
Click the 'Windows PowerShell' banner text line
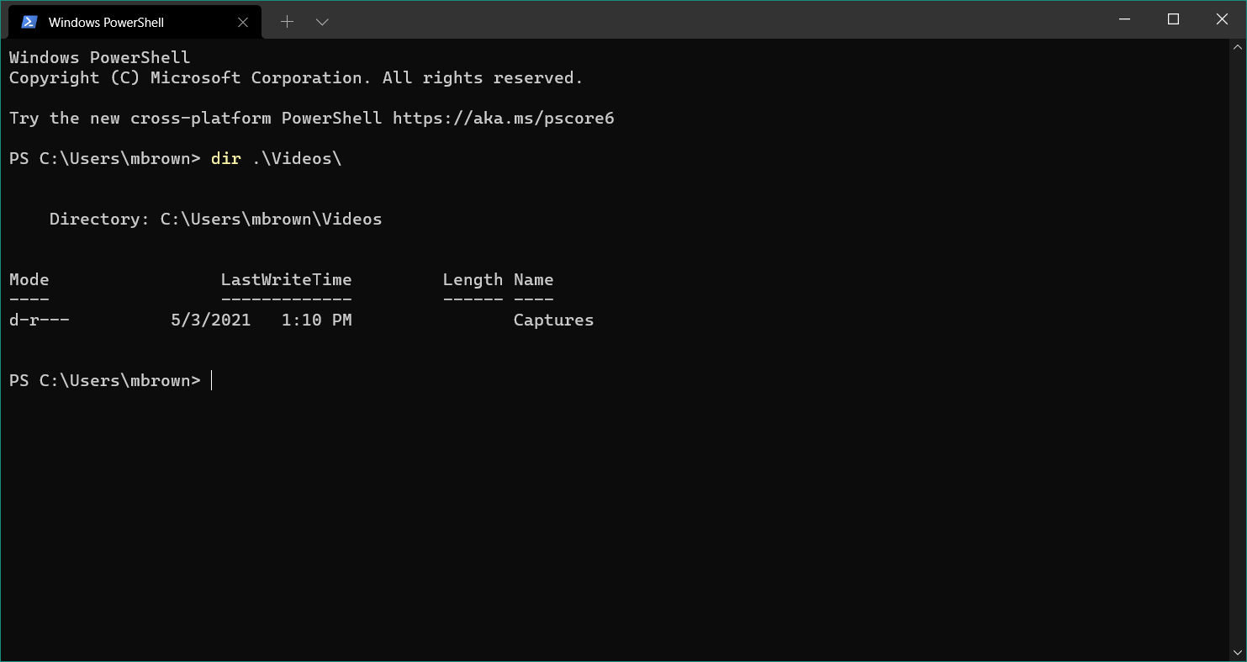point(100,58)
